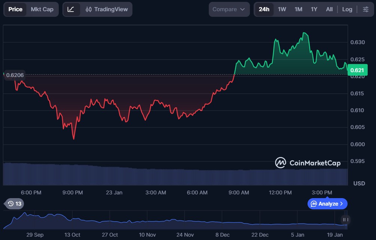Switch to the line chart view icon
The width and height of the screenshot is (376, 240).
[x=71, y=9]
